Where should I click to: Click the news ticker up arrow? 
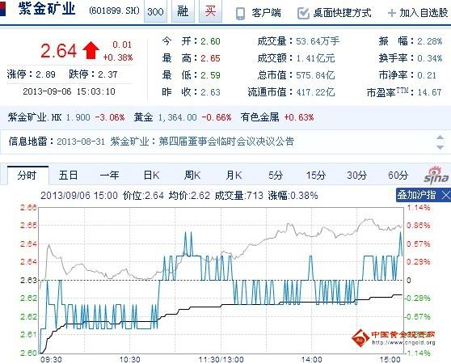(x=440, y=138)
